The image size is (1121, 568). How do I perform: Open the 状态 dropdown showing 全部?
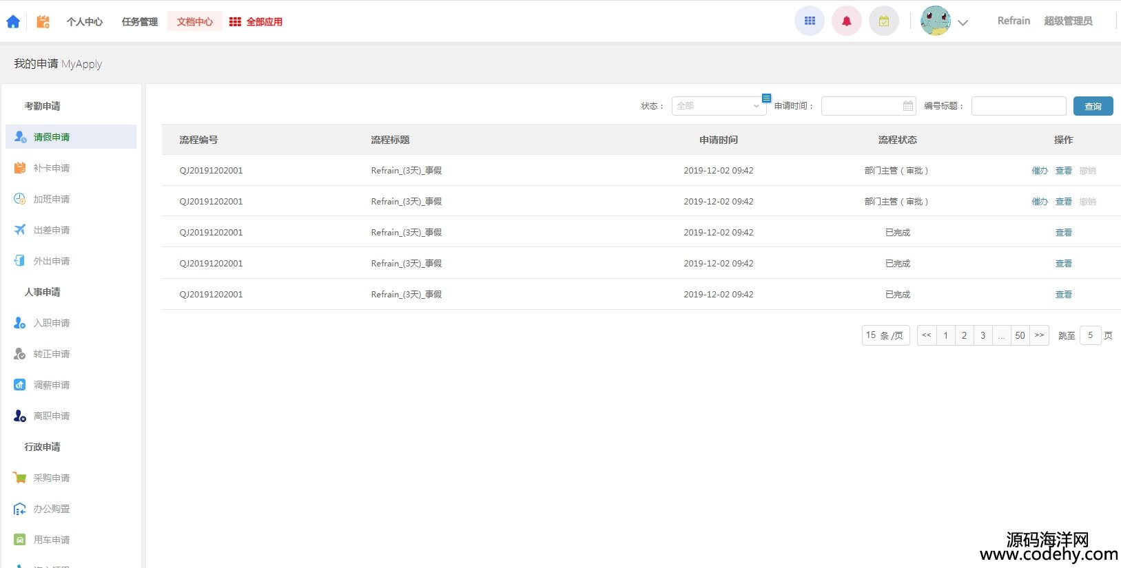pyautogui.click(x=719, y=106)
